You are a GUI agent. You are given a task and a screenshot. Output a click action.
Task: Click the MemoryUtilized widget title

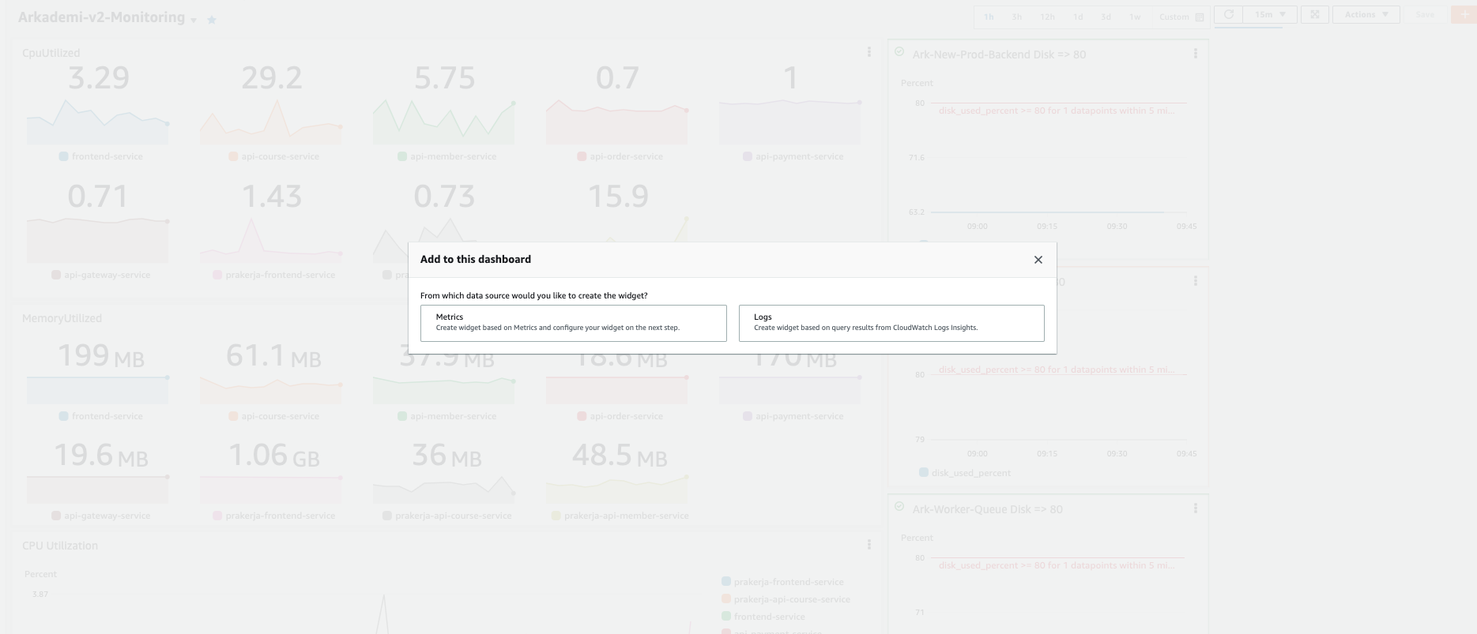pos(62,318)
